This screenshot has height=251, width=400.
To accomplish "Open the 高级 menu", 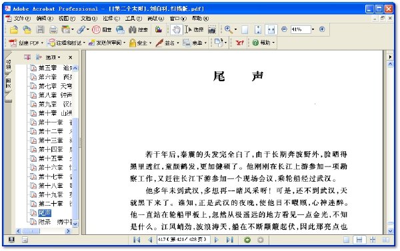I will 155,19.
